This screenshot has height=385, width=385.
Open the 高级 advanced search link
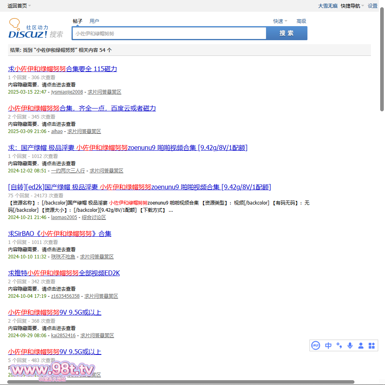[301, 21]
